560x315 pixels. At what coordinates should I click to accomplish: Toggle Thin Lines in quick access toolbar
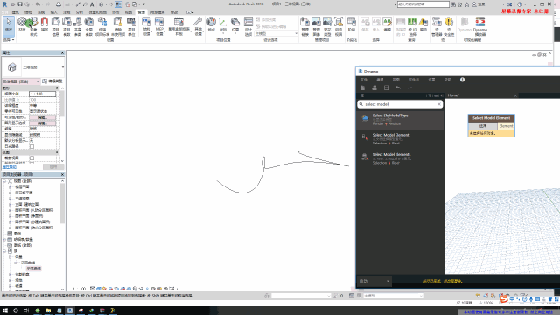(x=119, y=4)
